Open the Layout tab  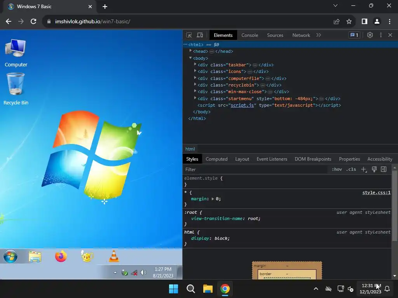click(x=242, y=159)
